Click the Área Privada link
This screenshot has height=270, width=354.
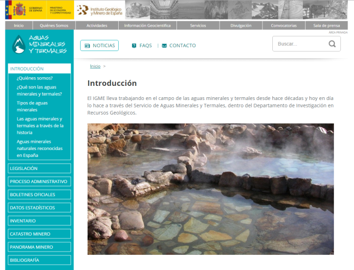tap(338, 33)
